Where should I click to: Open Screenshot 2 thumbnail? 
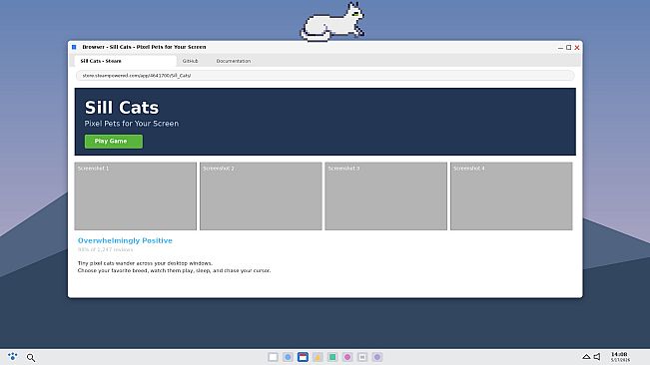tap(261, 195)
